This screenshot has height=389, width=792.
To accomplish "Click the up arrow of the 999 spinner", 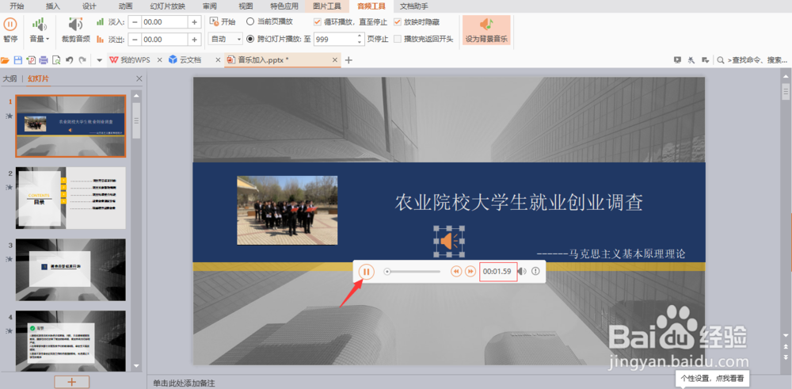I will (x=360, y=36).
